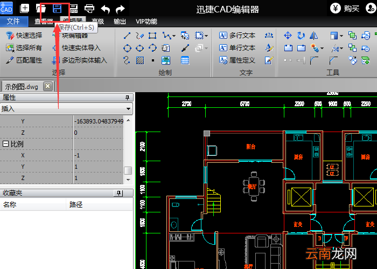Click 快速实体导入
The width and height of the screenshot is (377, 269).
(x=76, y=48)
